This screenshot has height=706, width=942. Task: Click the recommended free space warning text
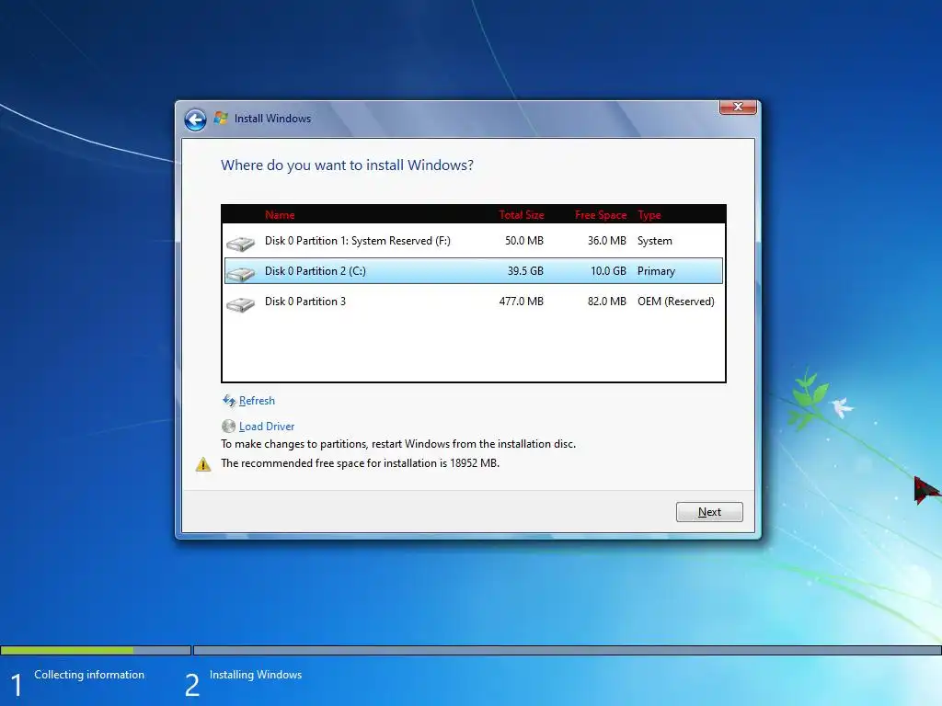tap(361, 463)
